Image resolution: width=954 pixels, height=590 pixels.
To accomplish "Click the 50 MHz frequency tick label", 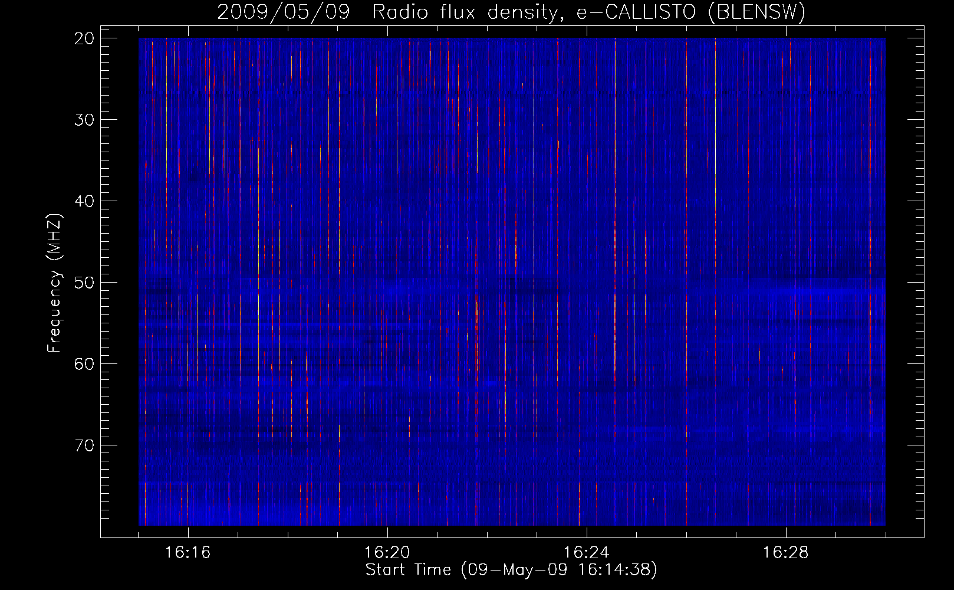I will click(85, 283).
